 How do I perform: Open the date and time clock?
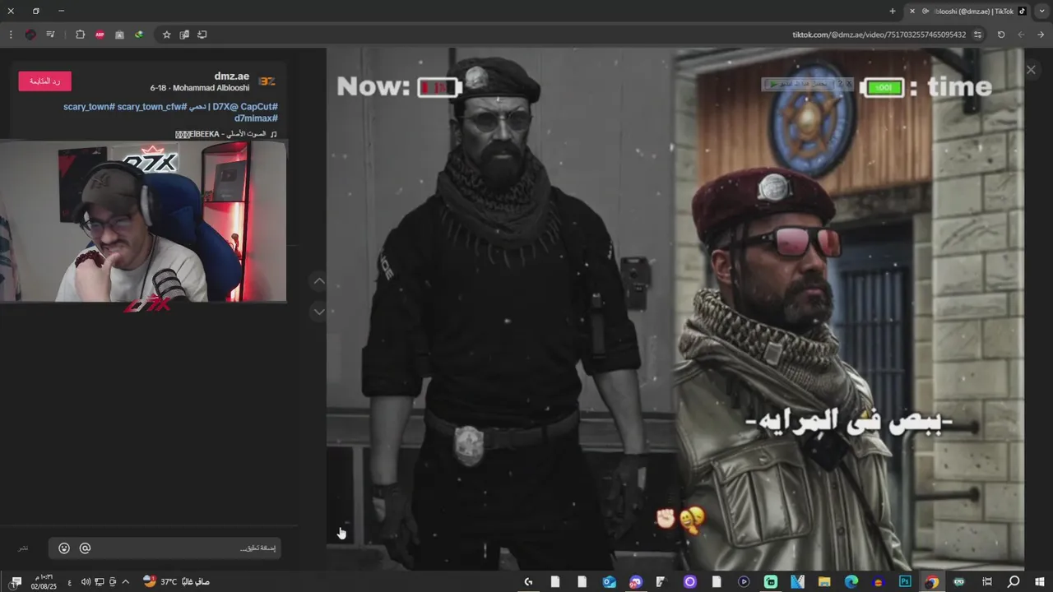point(44,581)
